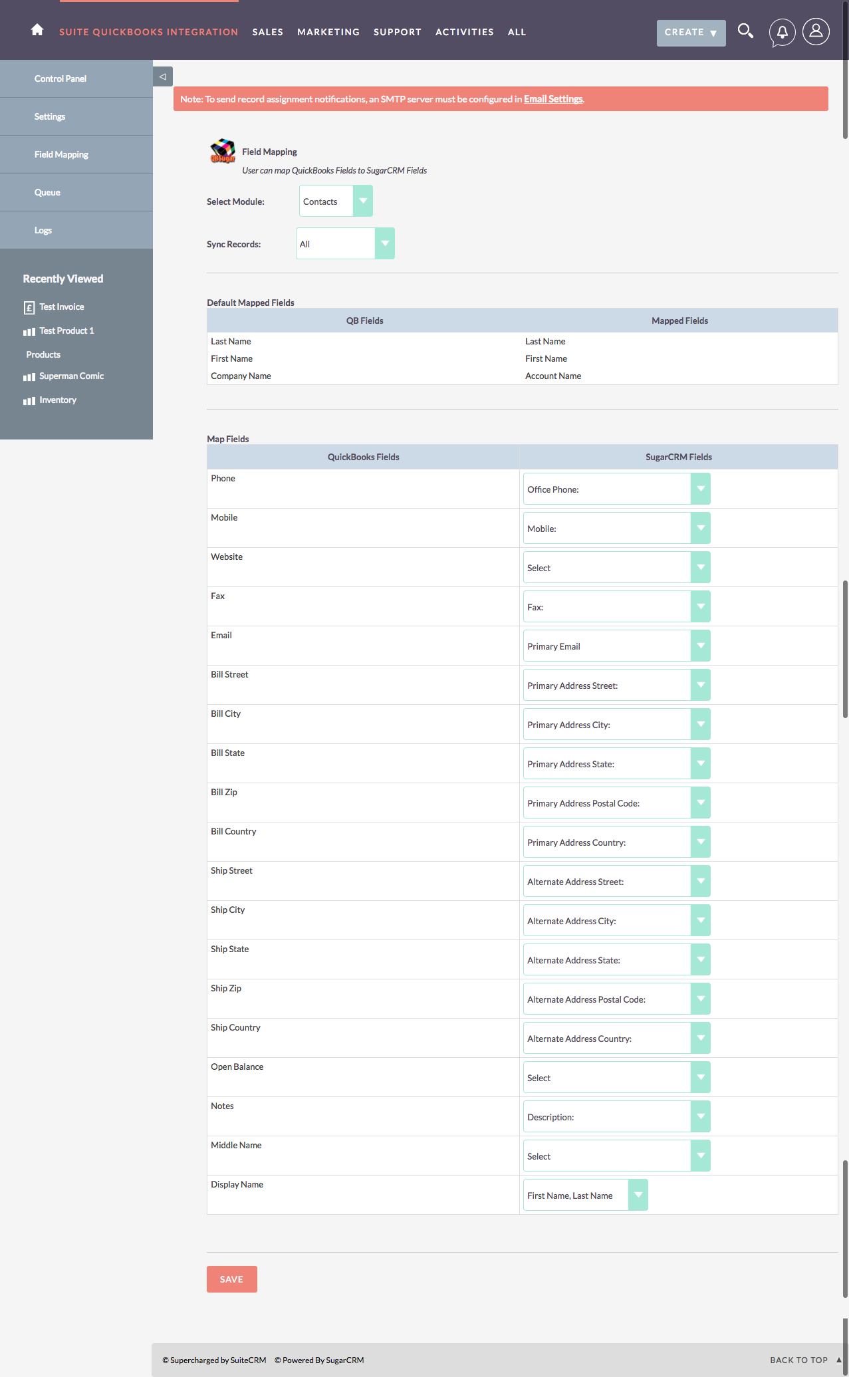The width and height of the screenshot is (849, 1377).
Task: Open Queue in sidebar
Action: tap(76, 192)
